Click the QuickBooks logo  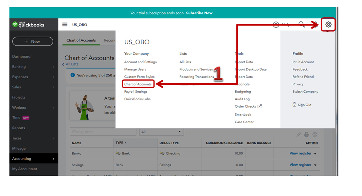[x=28, y=24]
